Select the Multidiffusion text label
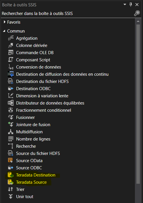The height and width of the screenshot is (203, 143). [29, 132]
